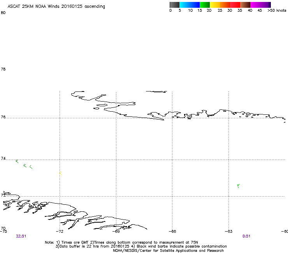Select the gray 0-5 knots color segment
This screenshot has height=253, width=288.
tap(174, 5)
